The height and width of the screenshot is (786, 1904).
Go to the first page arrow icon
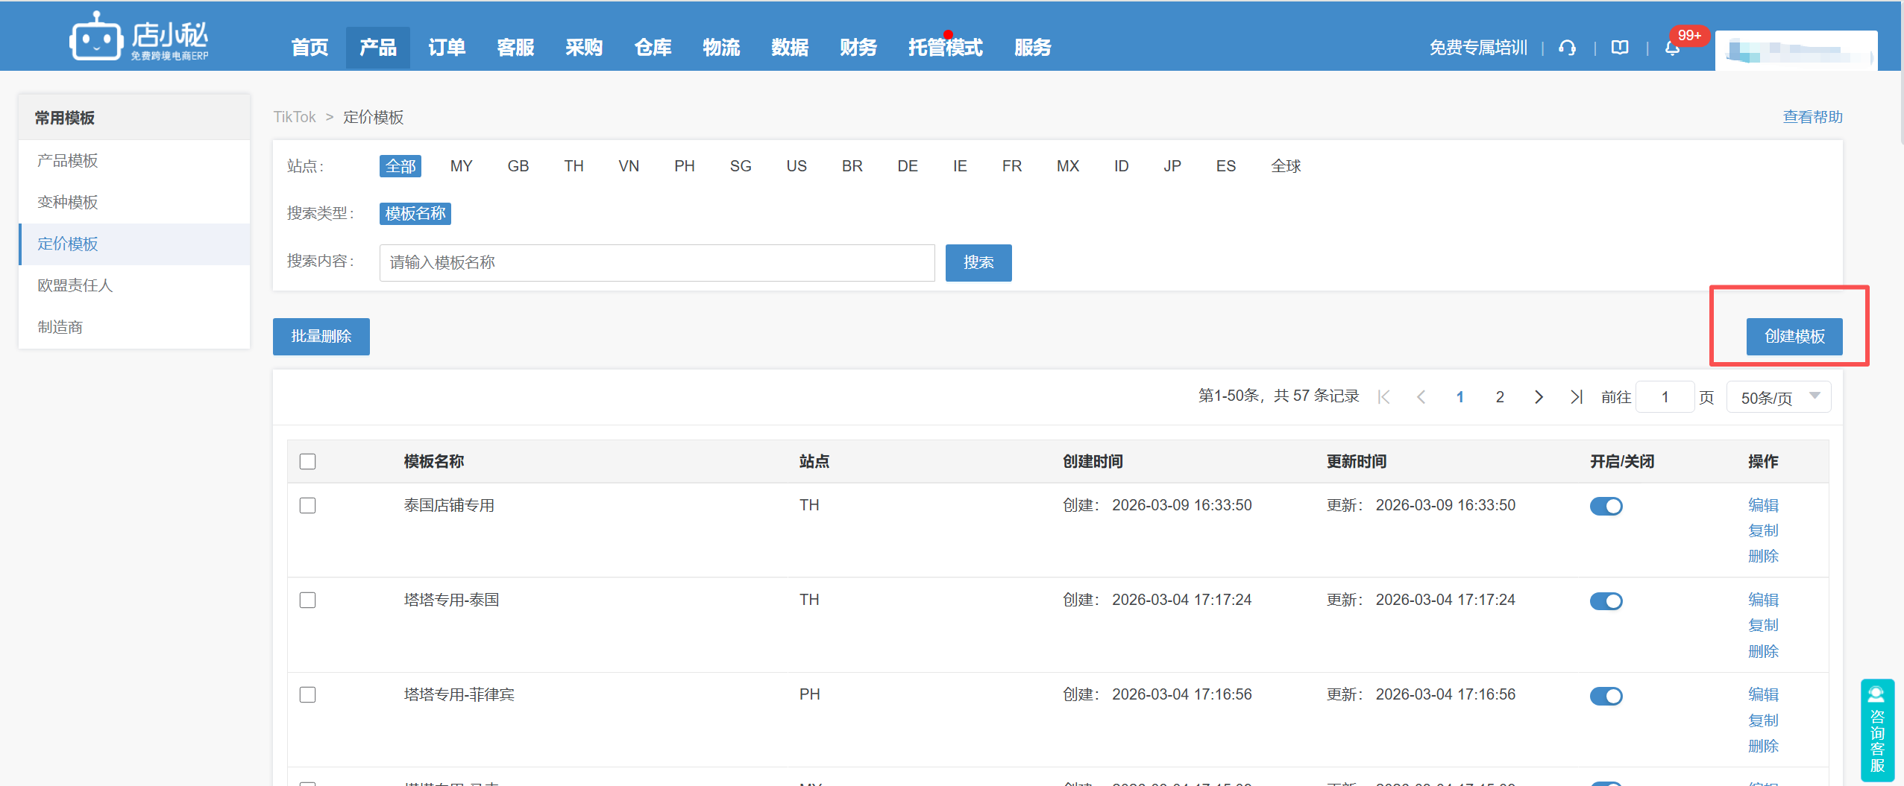click(x=1383, y=397)
